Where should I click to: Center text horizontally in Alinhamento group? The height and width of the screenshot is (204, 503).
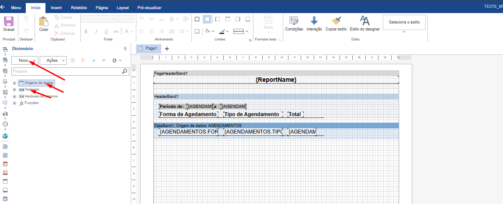(152, 31)
